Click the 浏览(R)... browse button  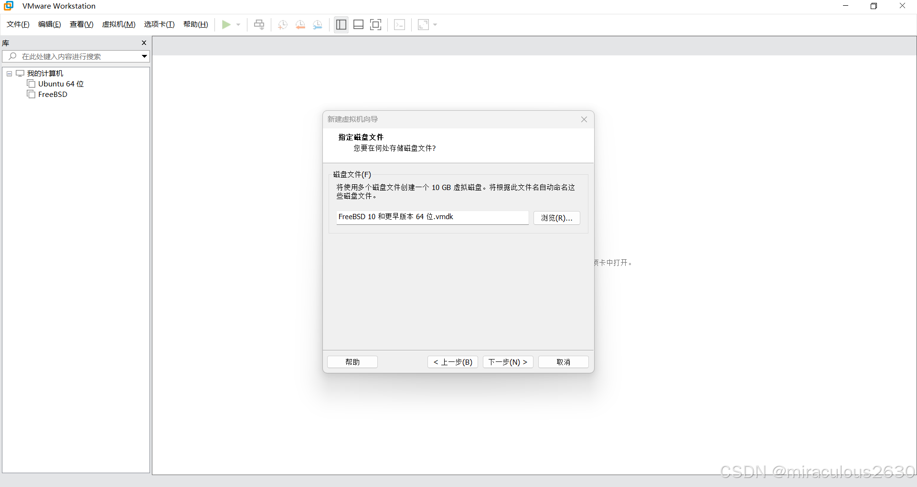click(x=557, y=218)
